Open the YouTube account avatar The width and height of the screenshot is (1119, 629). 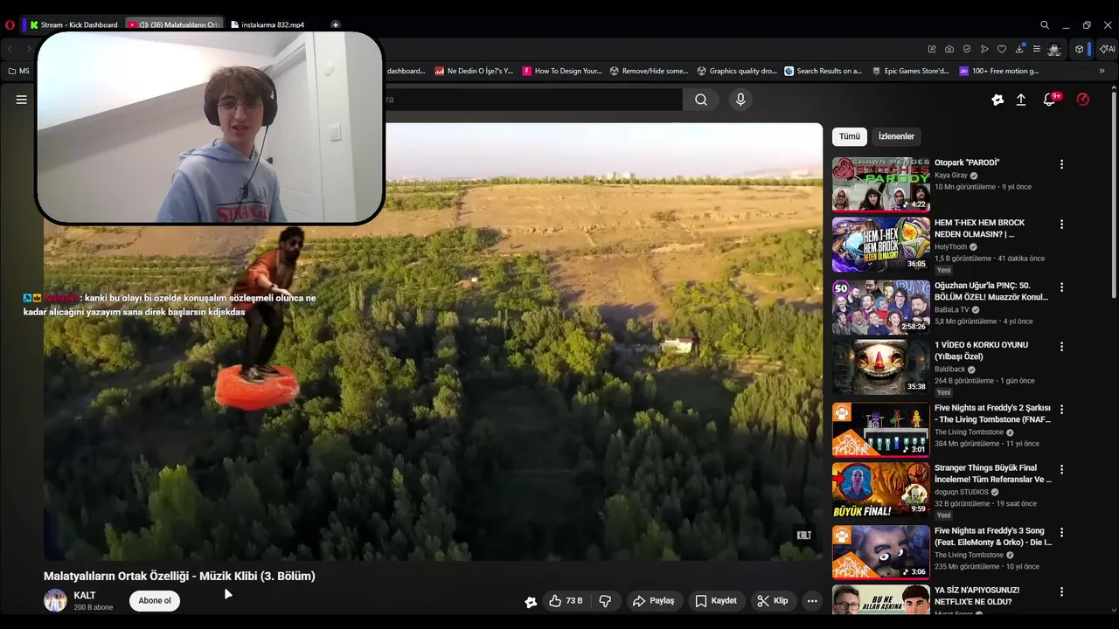[1083, 100]
